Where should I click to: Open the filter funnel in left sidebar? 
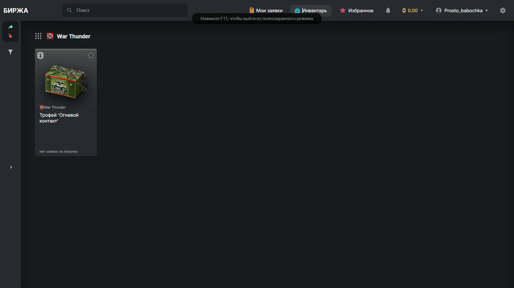[x=10, y=52]
